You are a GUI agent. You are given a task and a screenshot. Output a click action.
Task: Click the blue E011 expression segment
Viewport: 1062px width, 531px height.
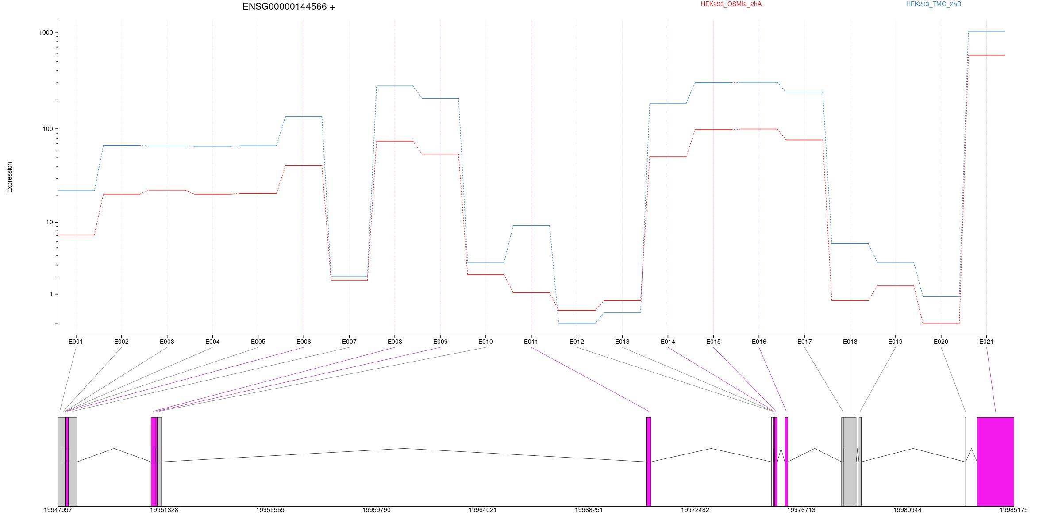tap(531, 226)
